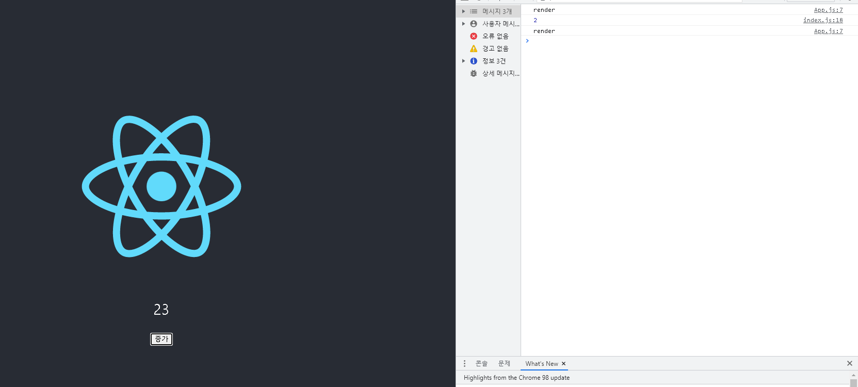Viewport: 858px width, 387px height.
Task: Filter by 상세 메시지 verbose row
Action: [489, 73]
